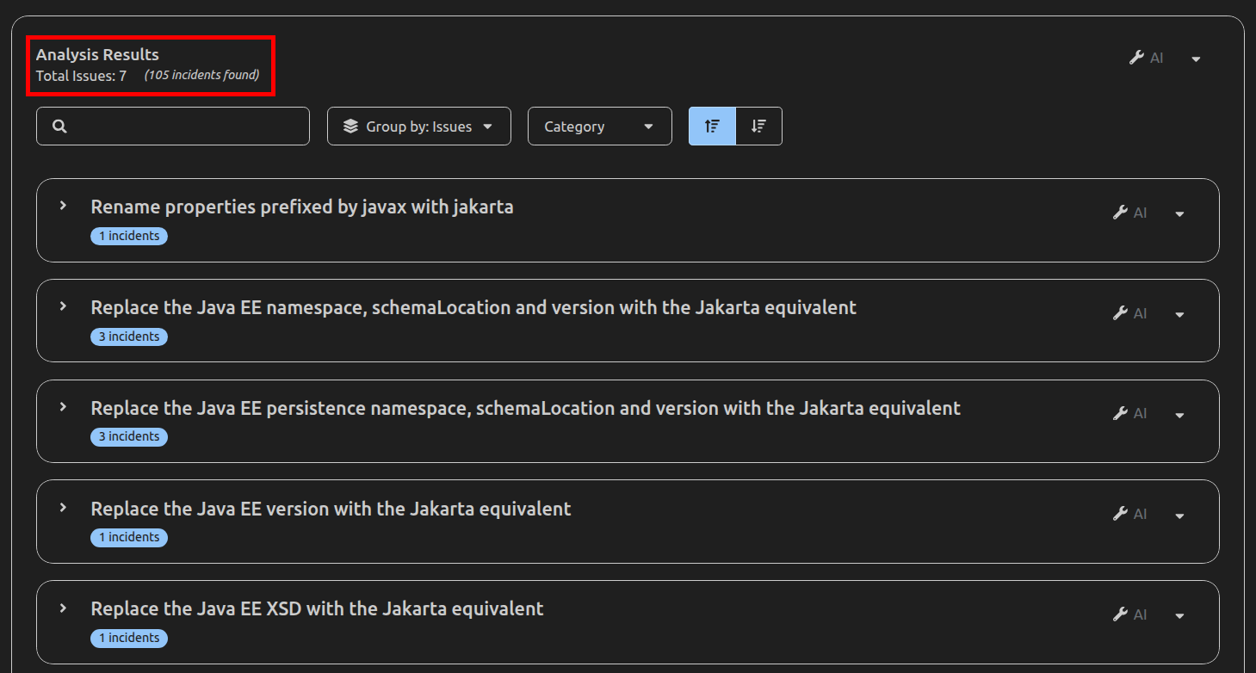Select descending sort order toggle
This screenshot has width=1256, height=673.
758,127
